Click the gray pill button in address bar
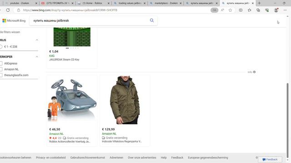 (214, 10)
